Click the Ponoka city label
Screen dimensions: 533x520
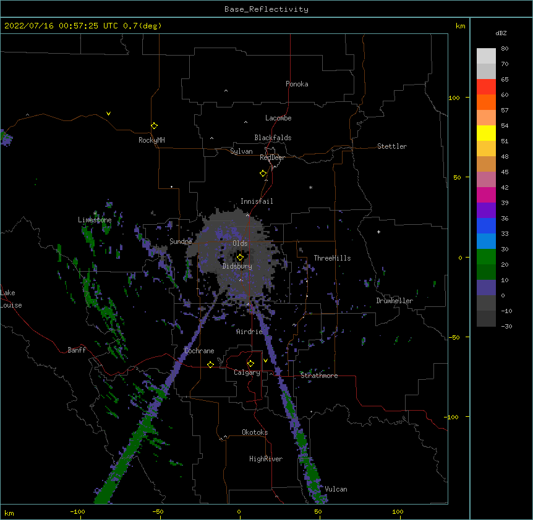pos(297,84)
